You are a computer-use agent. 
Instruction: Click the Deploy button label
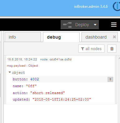pos(82,25)
